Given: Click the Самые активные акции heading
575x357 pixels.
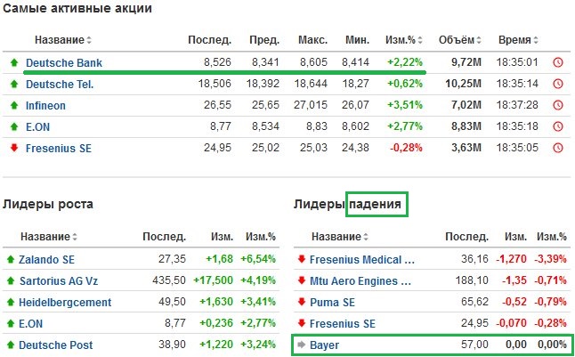Looking at the screenshot, I should click(x=77, y=8).
